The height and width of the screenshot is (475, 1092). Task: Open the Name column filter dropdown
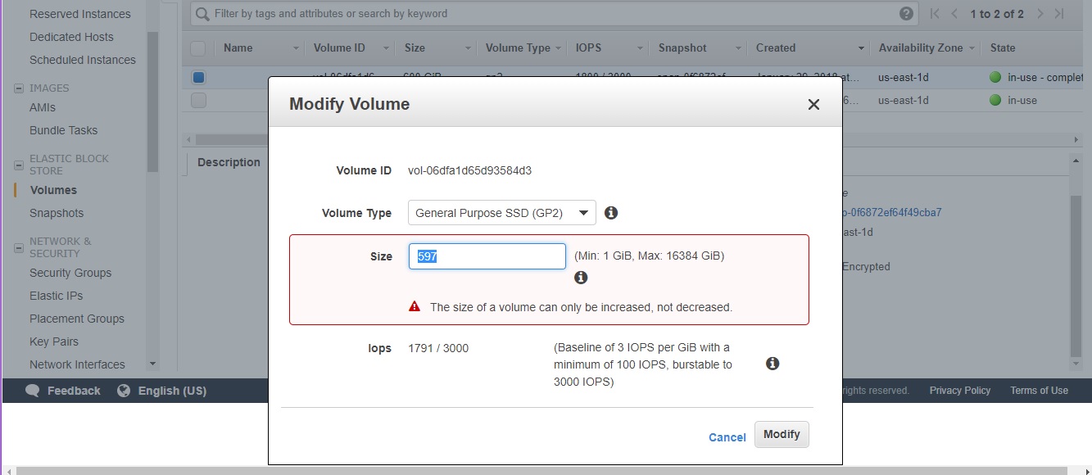pos(294,47)
